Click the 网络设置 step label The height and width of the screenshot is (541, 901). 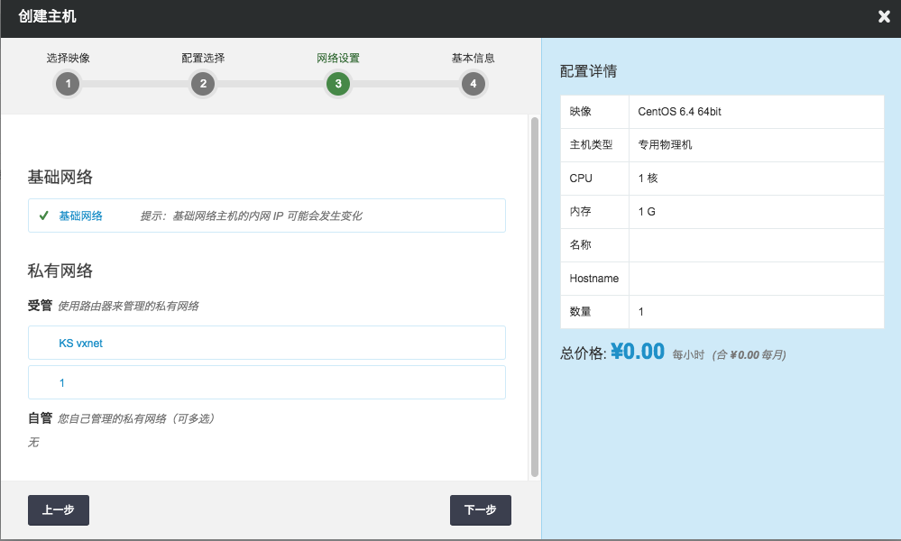pos(338,58)
